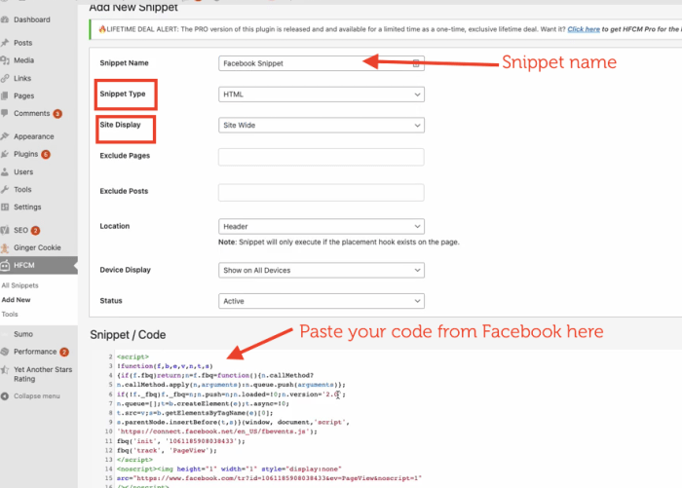The image size is (682, 488).
Task: Open the Device Display dropdown
Action: point(321,270)
